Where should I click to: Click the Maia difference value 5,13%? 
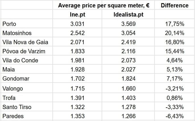tap(175, 70)
